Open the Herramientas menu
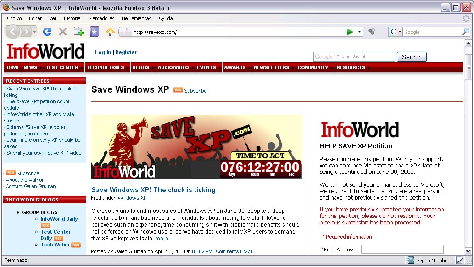Viewport: 474px width, 267px height. 136,18
